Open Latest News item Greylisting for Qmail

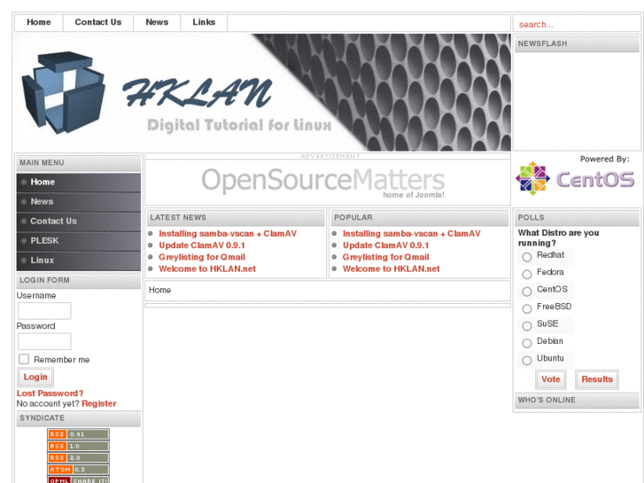[202, 257]
